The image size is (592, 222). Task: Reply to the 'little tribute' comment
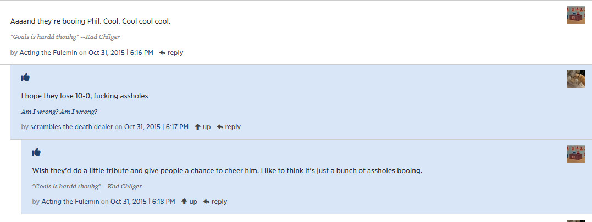(215, 202)
